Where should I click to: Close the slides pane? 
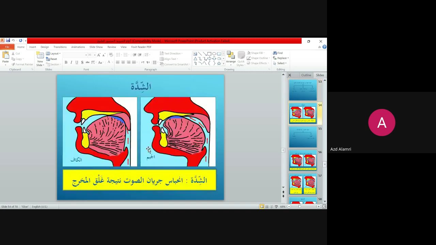pos(290,75)
